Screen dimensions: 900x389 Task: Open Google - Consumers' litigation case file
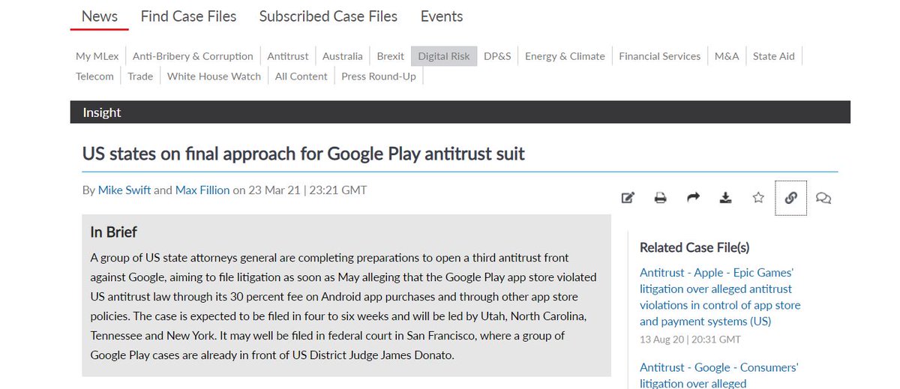click(719, 376)
